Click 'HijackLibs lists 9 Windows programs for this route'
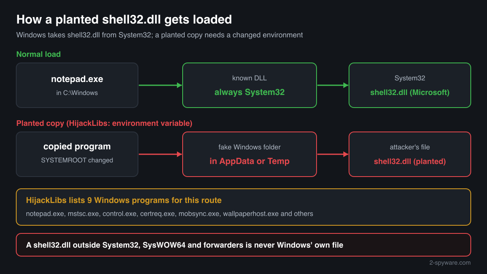The height and width of the screenshot is (274, 487). click(x=124, y=200)
